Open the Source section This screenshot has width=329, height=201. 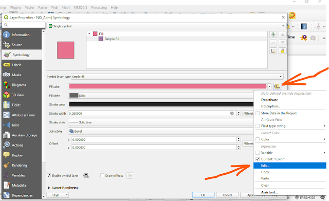point(22,45)
